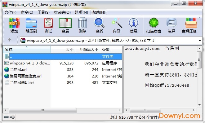Select the file name 当易网.url

pyautogui.click(x=18, y=70)
